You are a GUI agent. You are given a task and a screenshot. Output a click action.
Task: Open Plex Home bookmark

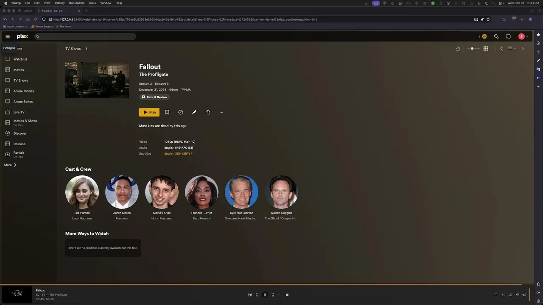[63, 26]
